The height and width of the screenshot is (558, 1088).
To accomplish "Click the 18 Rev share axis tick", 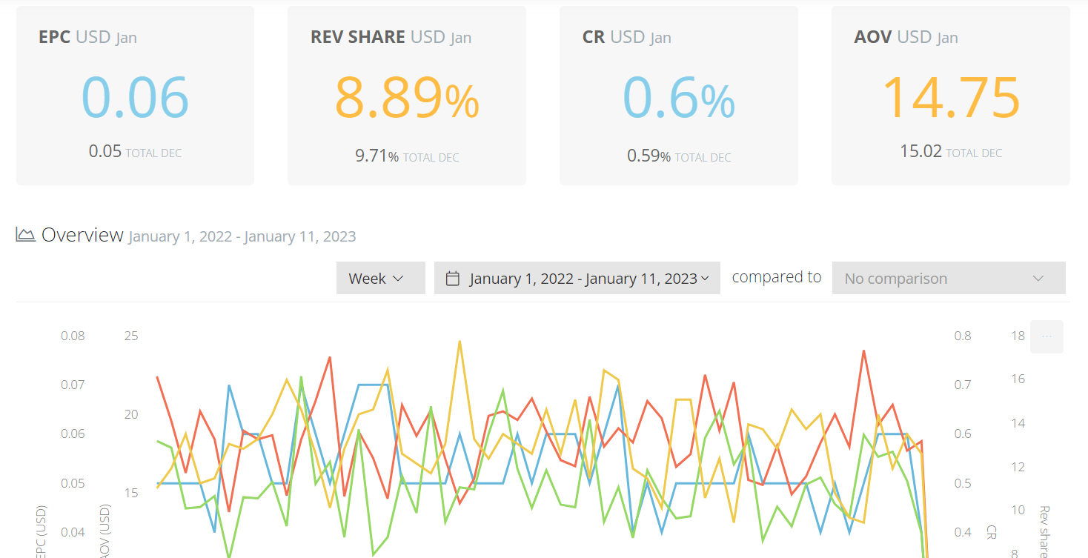I will click(x=1018, y=336).
